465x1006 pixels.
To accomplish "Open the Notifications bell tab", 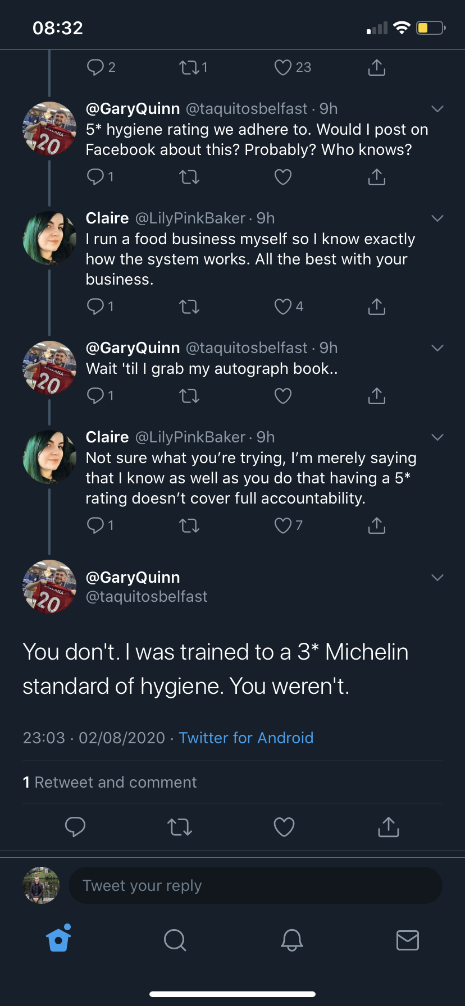I will (291, 940).
